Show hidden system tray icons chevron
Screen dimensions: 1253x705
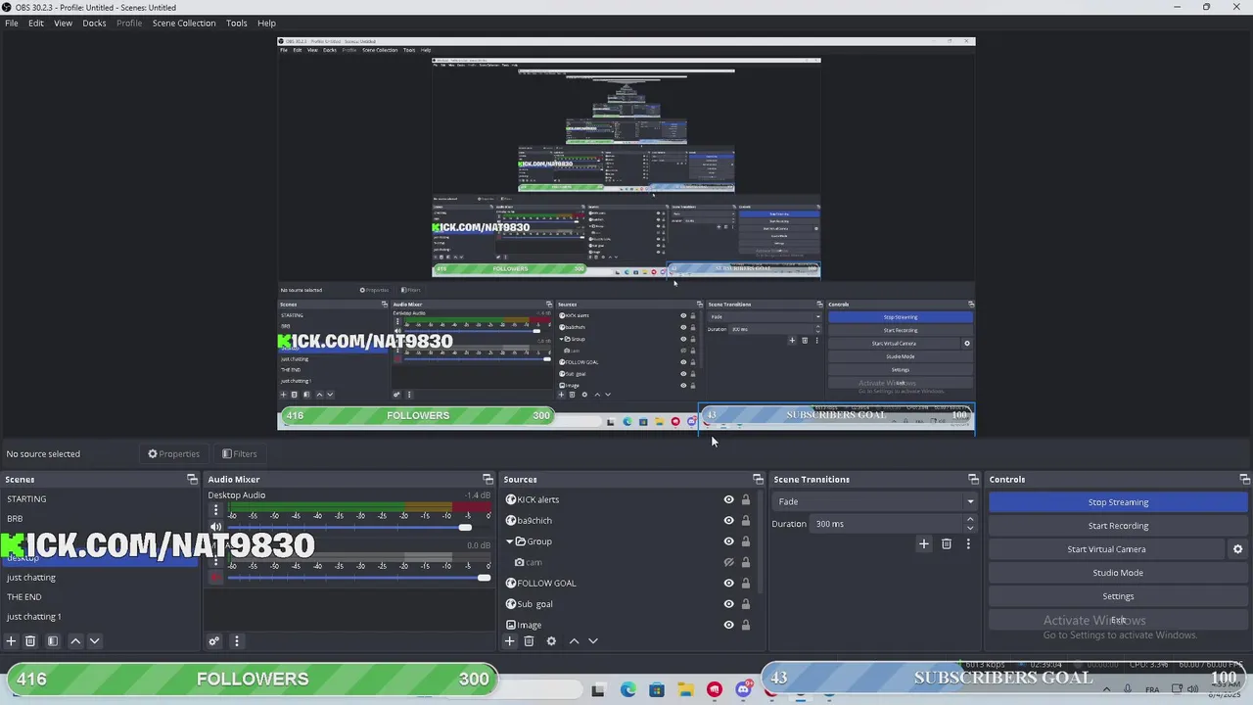coord(1107,689)
